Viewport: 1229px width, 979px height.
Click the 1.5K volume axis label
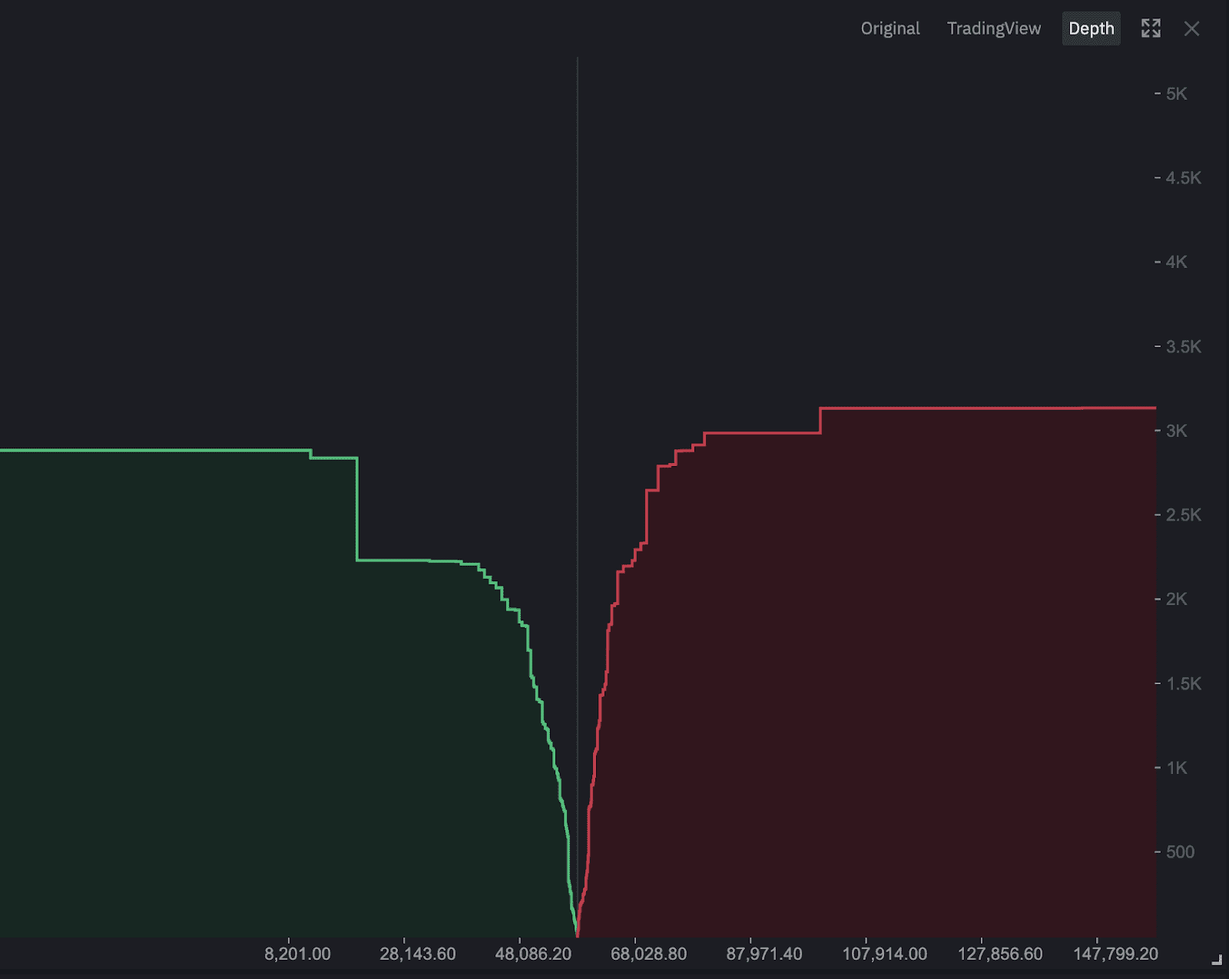click(x=1183, y=683)
